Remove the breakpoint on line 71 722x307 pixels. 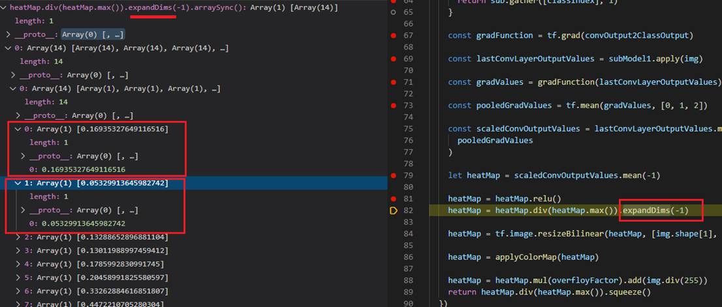[x=393, y=82]
